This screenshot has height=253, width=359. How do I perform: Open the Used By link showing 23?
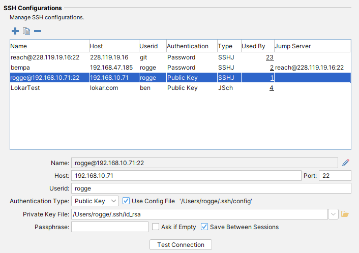[270, 57]
